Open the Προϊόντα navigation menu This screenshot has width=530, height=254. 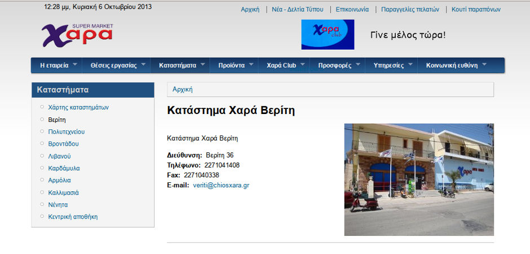coord(231,65)
